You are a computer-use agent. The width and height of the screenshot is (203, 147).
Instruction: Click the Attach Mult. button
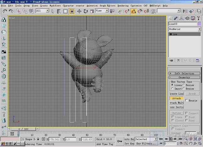coord(177,103)
